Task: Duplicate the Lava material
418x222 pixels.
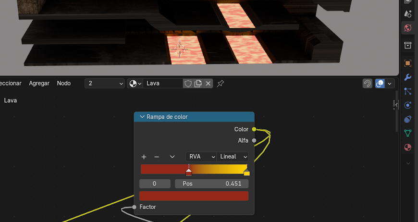Action: click(198, 84)
